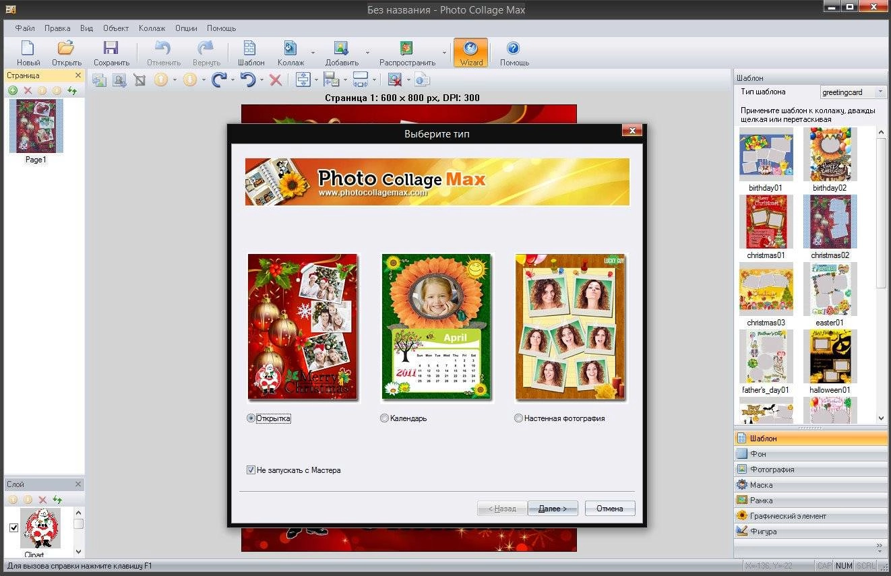The width and height of the screenshot is (891, 576).
Task: Delete page with red X in Страница panel
Action: coord(28,90)
